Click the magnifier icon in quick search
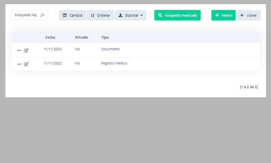This screenshot has width=271, height=163. pyautogui.click(x=42, y=15)
